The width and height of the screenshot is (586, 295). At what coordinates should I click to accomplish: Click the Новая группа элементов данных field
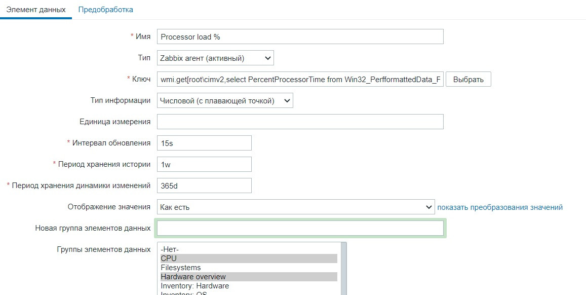pyautogui.click(x=300, y=228)
